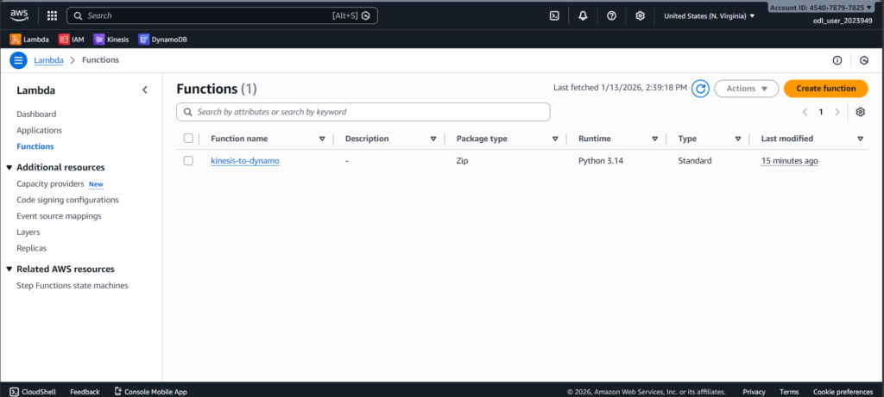Select the kinesis-to-dynamo function checkbox
884x397 pixels.
pyautogui.click(x=188, y=161)
